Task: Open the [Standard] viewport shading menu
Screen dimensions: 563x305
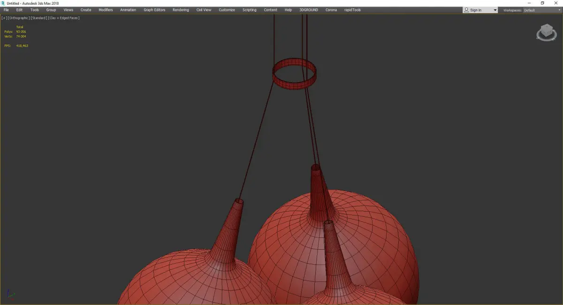Action: coord(38,18)
